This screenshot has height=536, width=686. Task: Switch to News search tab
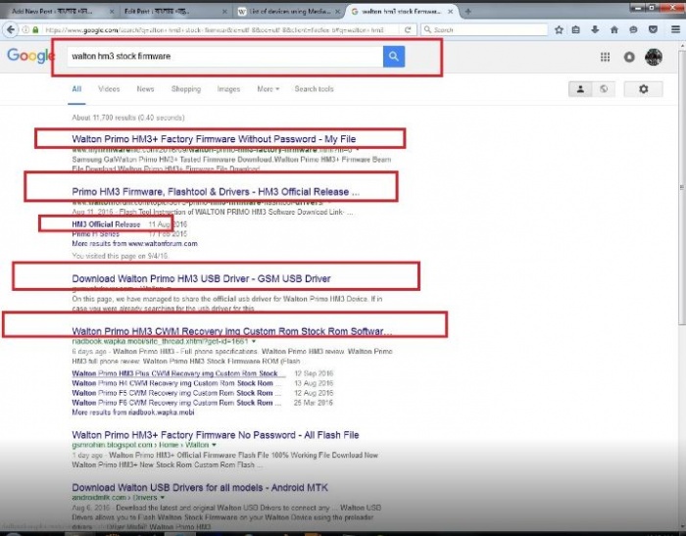[x=145, y=89]
